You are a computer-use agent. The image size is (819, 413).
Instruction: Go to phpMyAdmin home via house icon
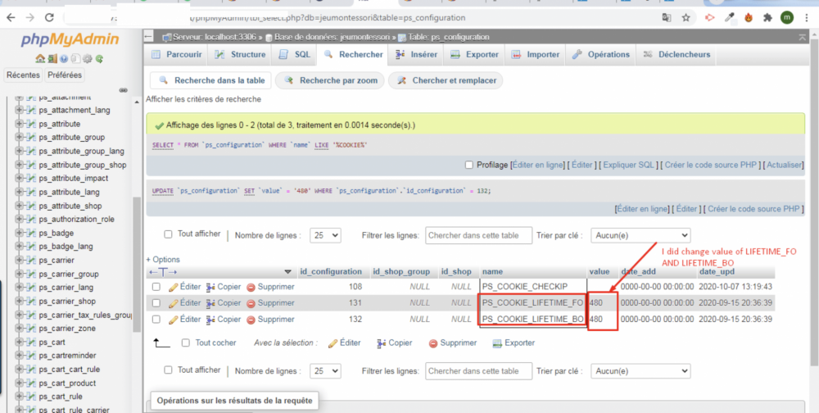point(39,59)
